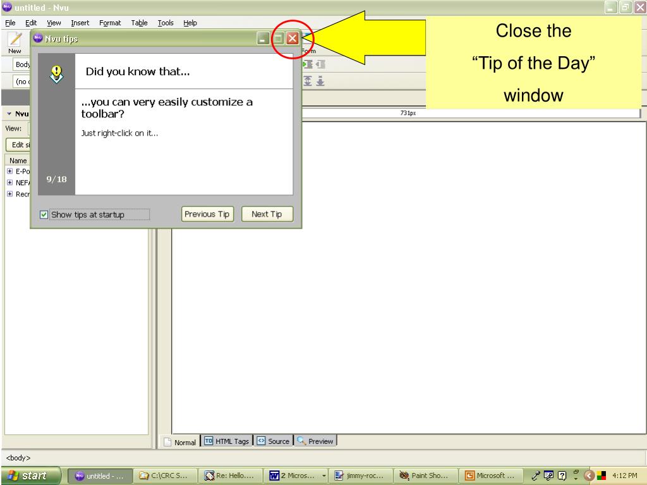Select the untitled Nvu taskbar button
The width and height of the screenshot is (647, 485).
pyautogui.click(x=100, y=476)
